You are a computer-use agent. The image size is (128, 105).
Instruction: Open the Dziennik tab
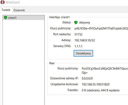point(19,10)
